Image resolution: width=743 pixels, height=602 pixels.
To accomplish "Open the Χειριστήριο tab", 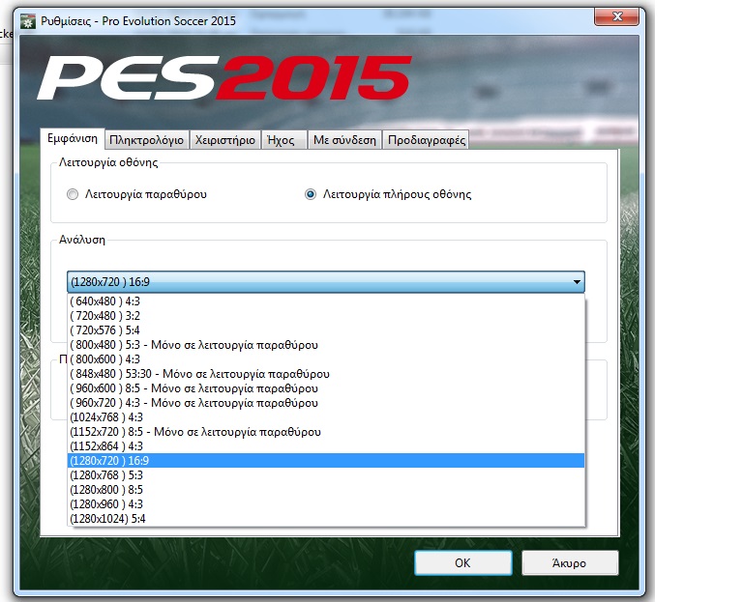I will pyautogui.click(x=225, y=140).
